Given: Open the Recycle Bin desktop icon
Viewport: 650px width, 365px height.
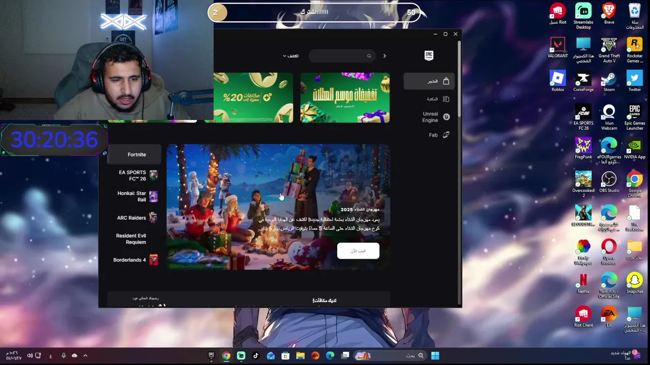Looking at the screenshot, I should [x=635, y=16].
